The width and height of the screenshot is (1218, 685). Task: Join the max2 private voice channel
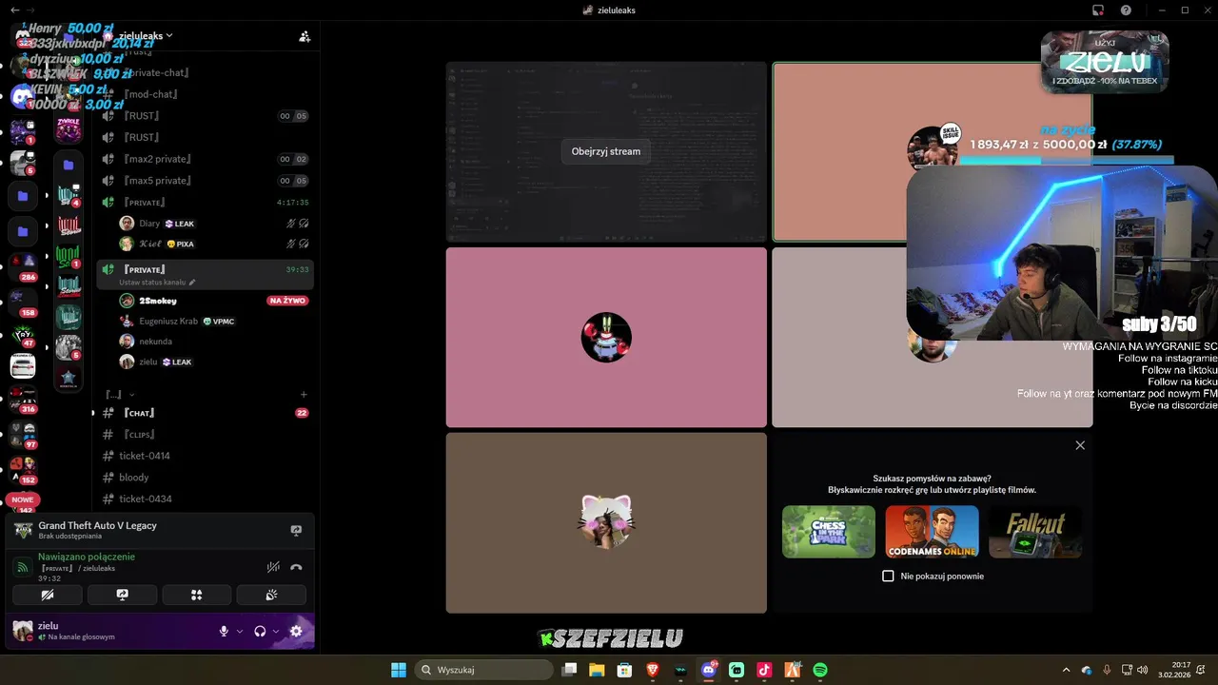(205, 159)
